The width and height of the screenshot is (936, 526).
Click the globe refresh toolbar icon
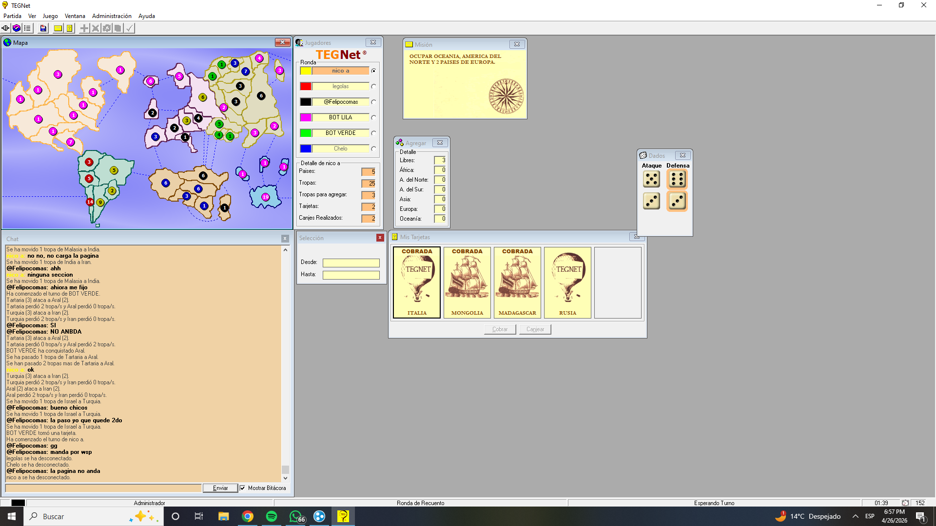point(17,28)
